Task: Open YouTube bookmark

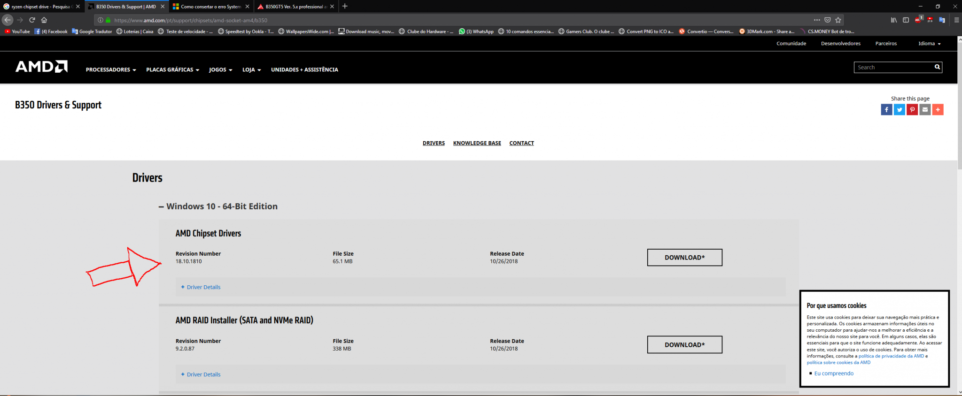Action: pyautogui.click(x=17, y=31)
